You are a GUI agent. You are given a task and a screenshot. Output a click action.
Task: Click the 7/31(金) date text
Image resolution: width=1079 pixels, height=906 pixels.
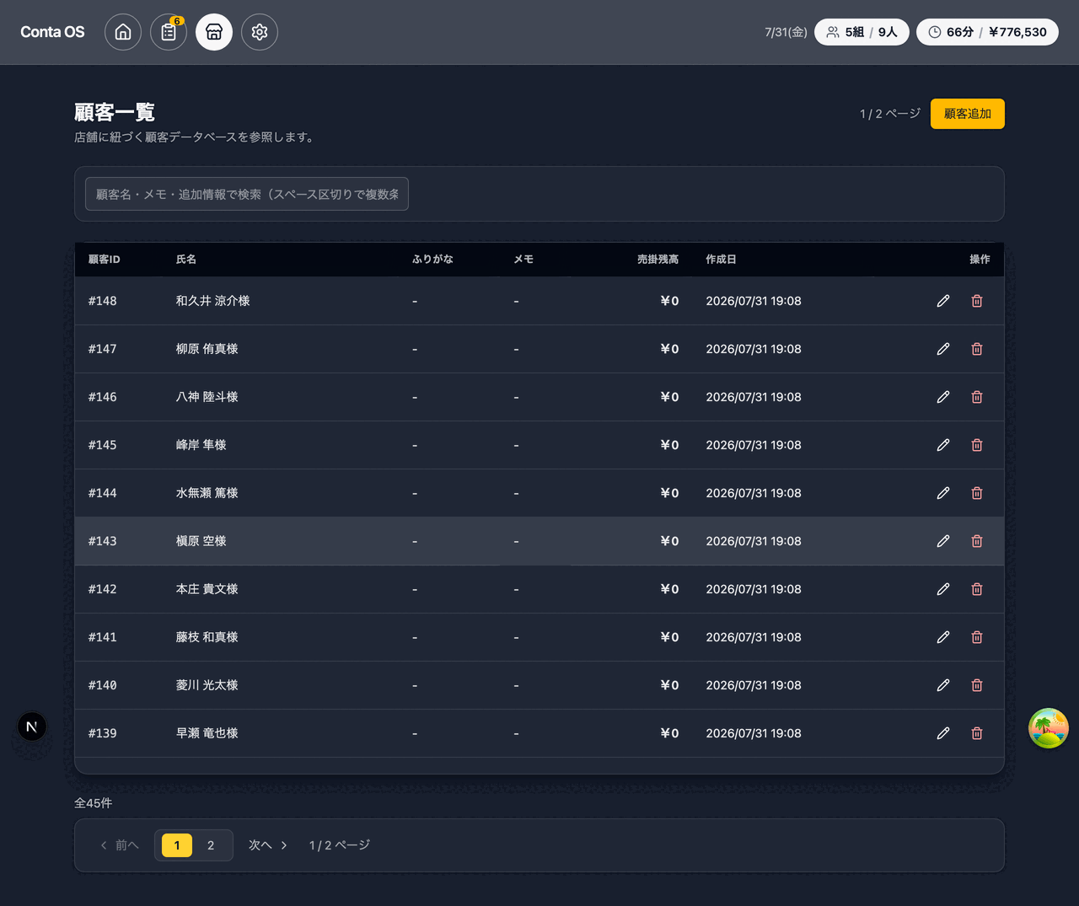[x=786, y=32]
